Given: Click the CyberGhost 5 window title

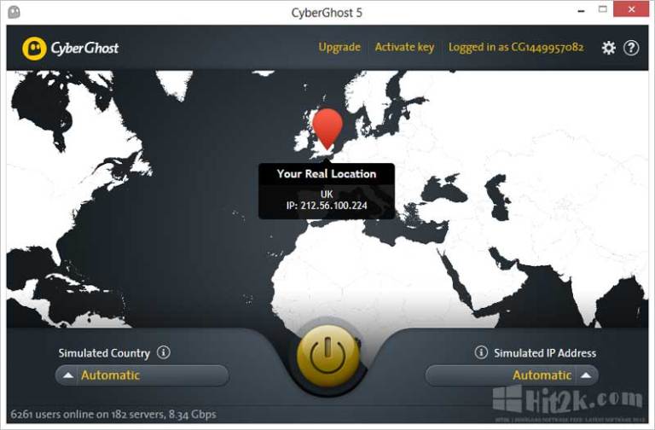Looking at the screenshot, I should coord(327,13).
